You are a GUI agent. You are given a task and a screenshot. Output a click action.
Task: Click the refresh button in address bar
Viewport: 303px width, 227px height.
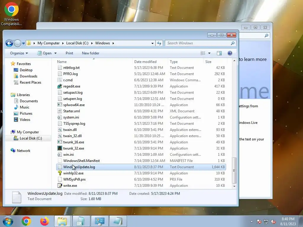pyautogui.click(x=159, y=43)
